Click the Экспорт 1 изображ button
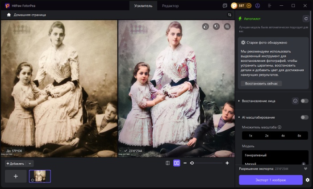This screenshot has height=189, width=313. (271, 180)
